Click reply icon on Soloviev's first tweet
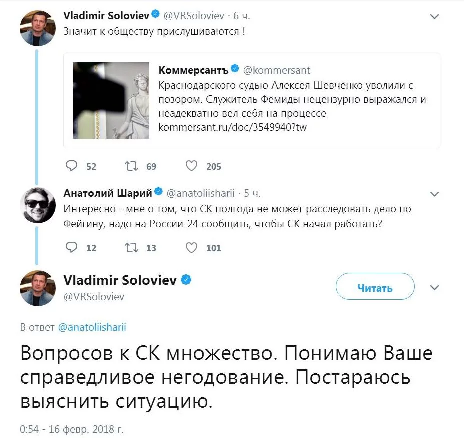 [72, 166]
